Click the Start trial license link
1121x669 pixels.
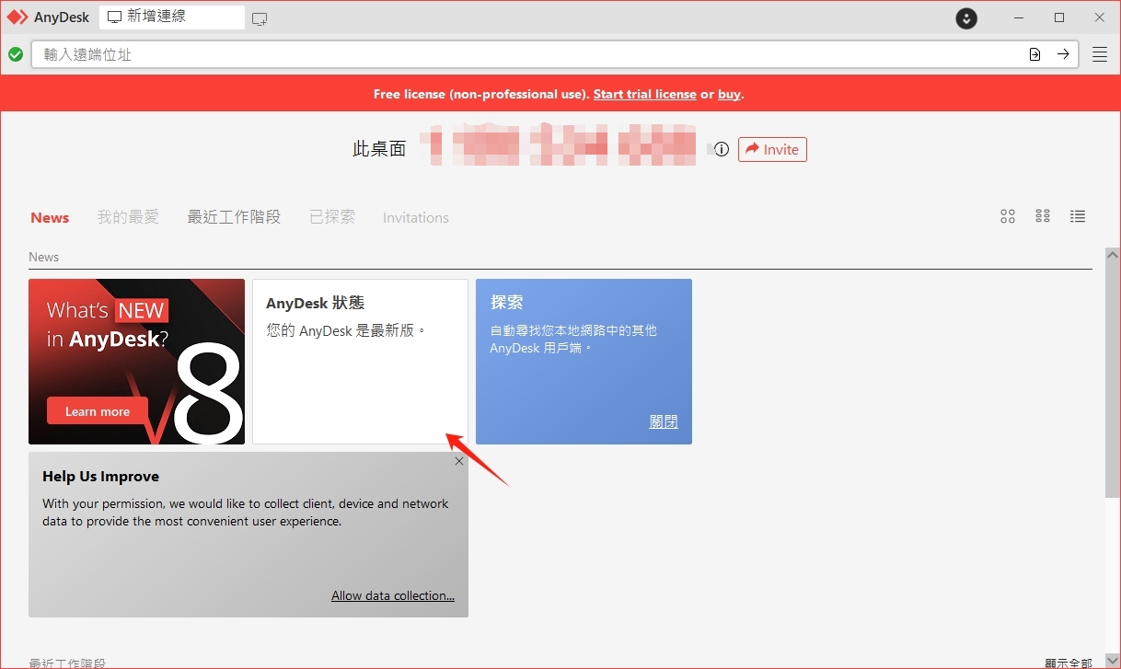coord(644,94)
